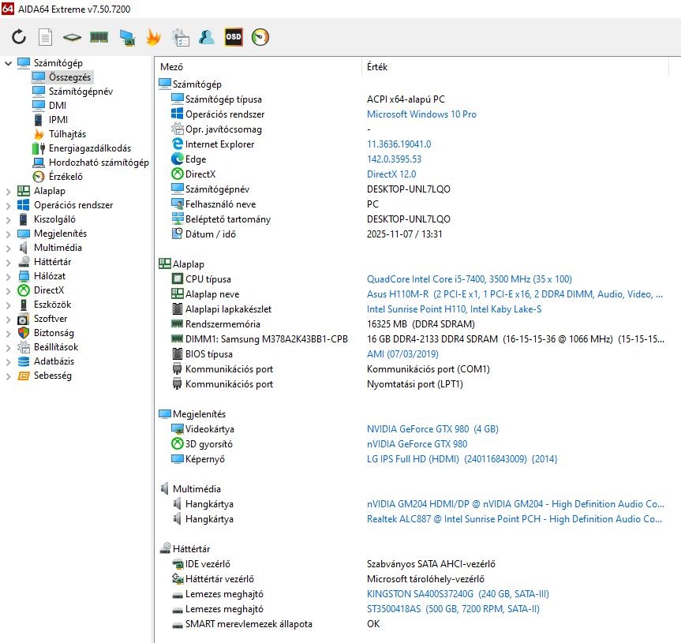The height and width of the screenshot is (643, 681).
Task: Click the DirectX icon in the tree
Action: point(24,290)
